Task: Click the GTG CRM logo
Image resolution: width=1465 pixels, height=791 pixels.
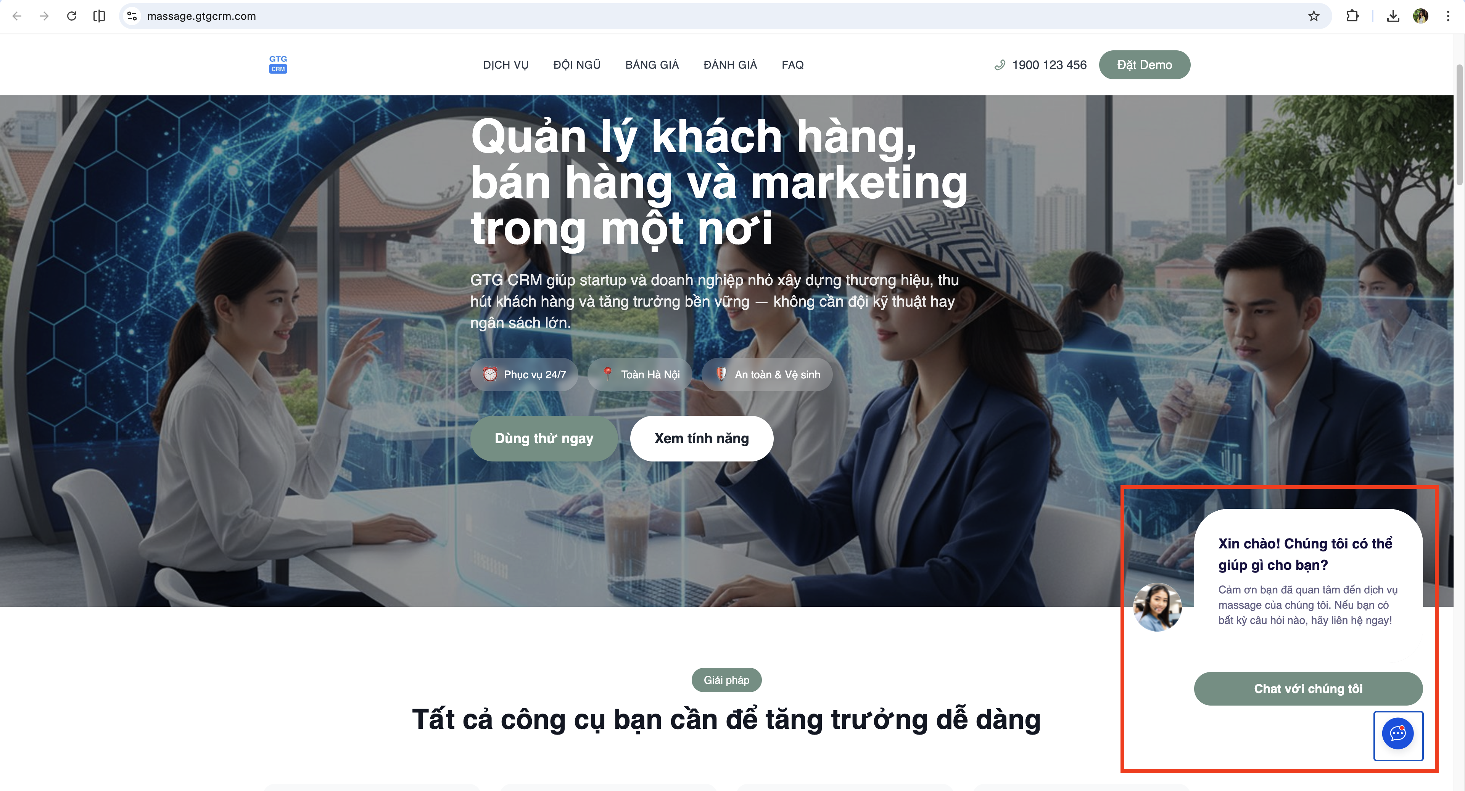Action: click(x=278, y=64)
